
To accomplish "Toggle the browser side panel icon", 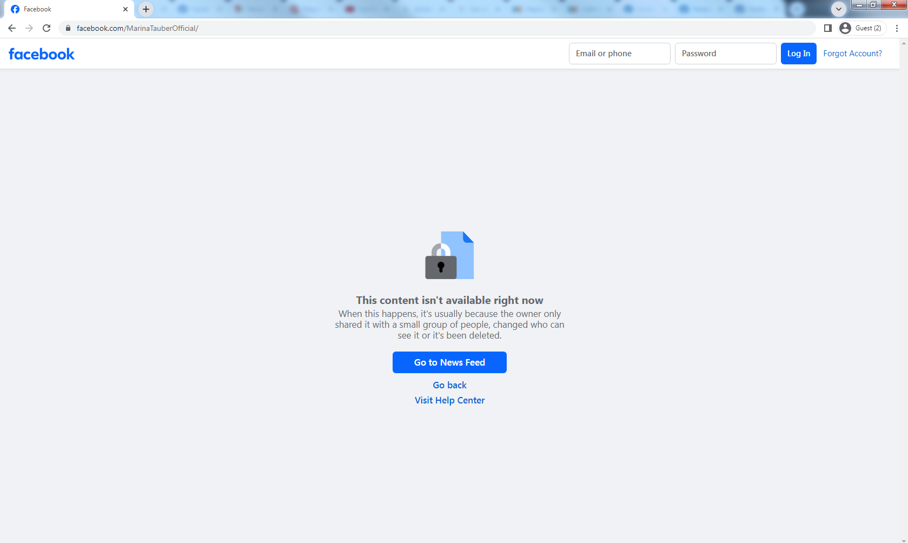I will 827,28.
